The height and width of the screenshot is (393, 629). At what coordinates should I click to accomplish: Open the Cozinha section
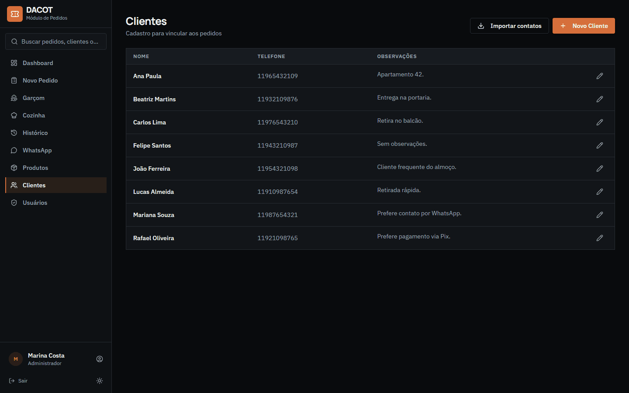point(56,115)
